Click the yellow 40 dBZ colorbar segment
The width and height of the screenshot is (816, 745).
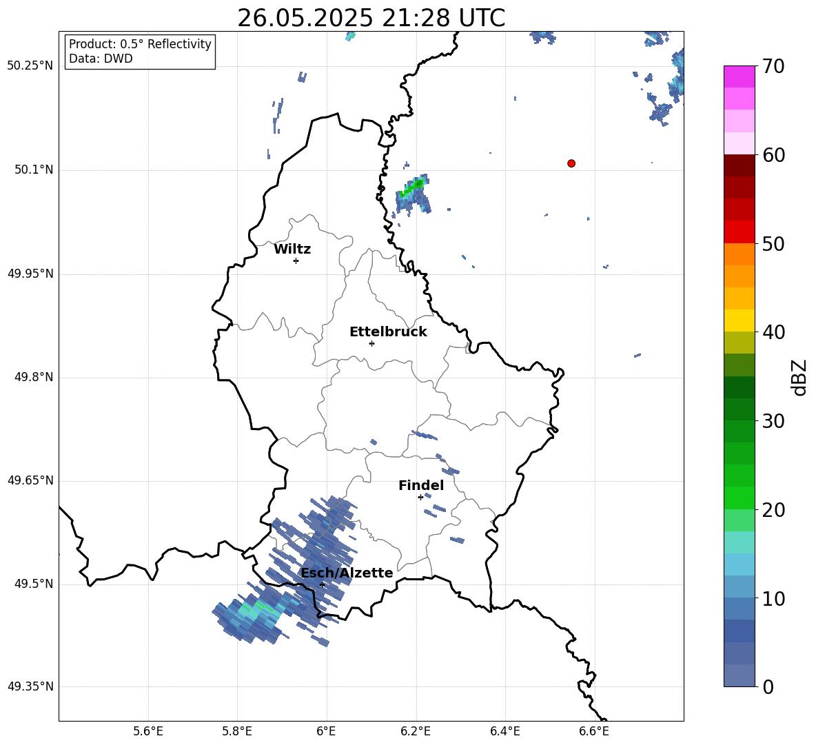coord(739,321)
